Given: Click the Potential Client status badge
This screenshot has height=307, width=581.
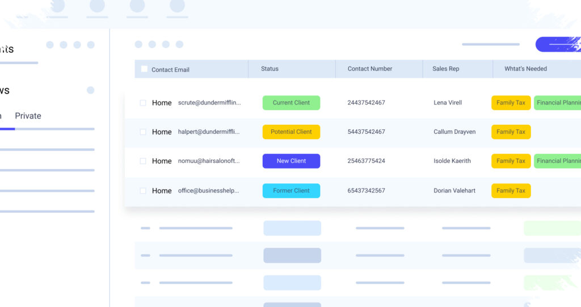Looking at the screenshot, I should point(291,132).
